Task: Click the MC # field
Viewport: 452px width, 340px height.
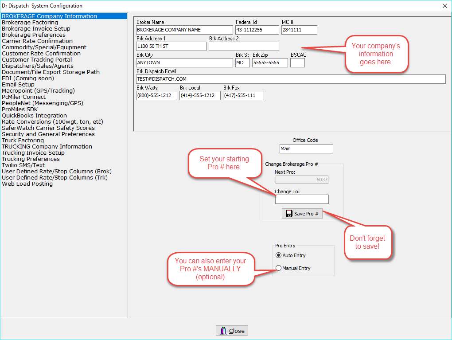Action: point(299,30)
